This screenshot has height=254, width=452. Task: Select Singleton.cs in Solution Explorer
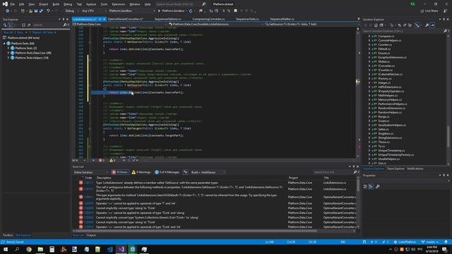(386, 133)
